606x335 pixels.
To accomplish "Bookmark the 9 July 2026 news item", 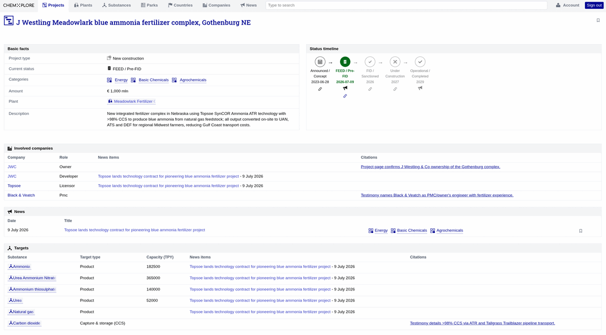I will click(x=580, y=231).
